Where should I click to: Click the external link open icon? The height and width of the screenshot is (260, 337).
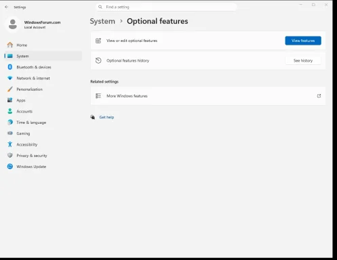[319, 96]
